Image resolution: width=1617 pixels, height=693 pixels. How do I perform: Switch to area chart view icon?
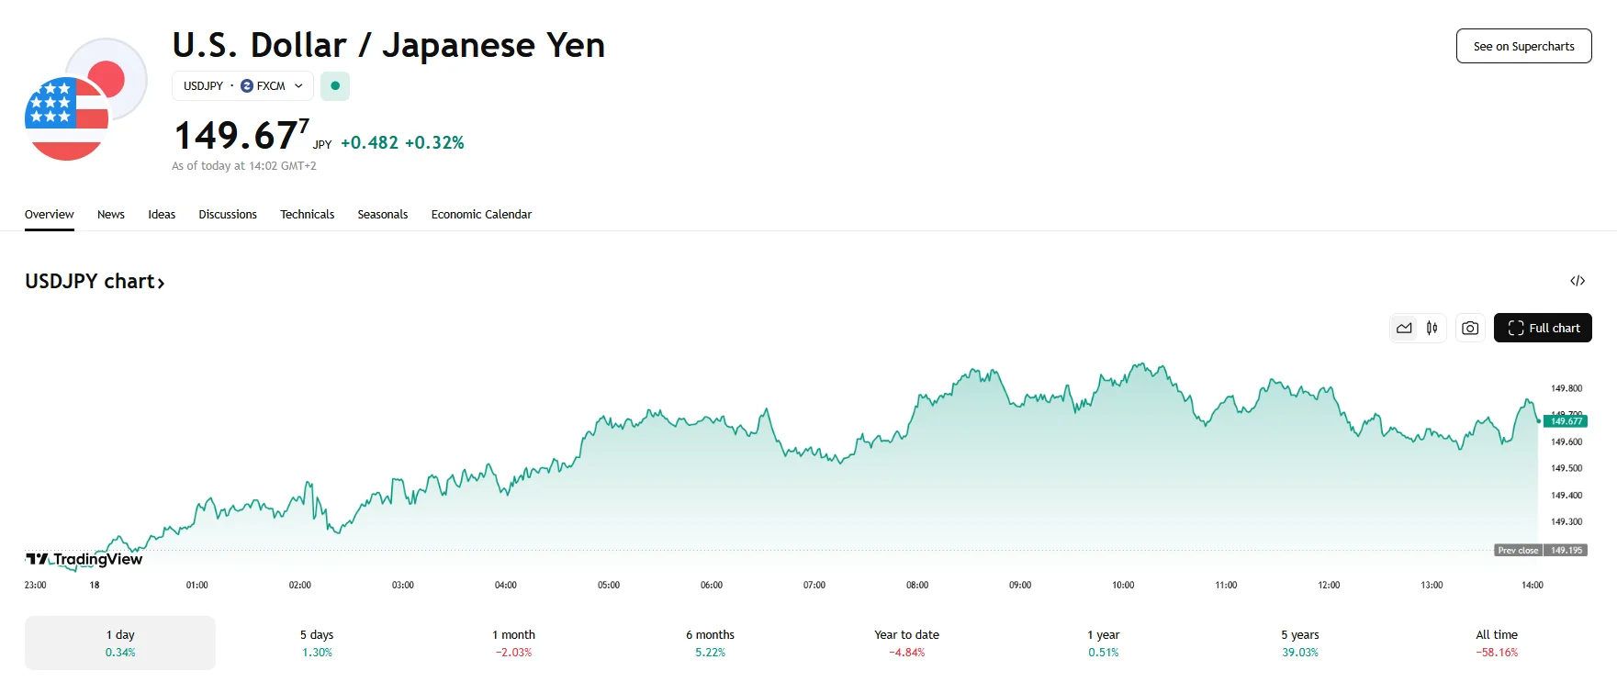point(1404,328)
